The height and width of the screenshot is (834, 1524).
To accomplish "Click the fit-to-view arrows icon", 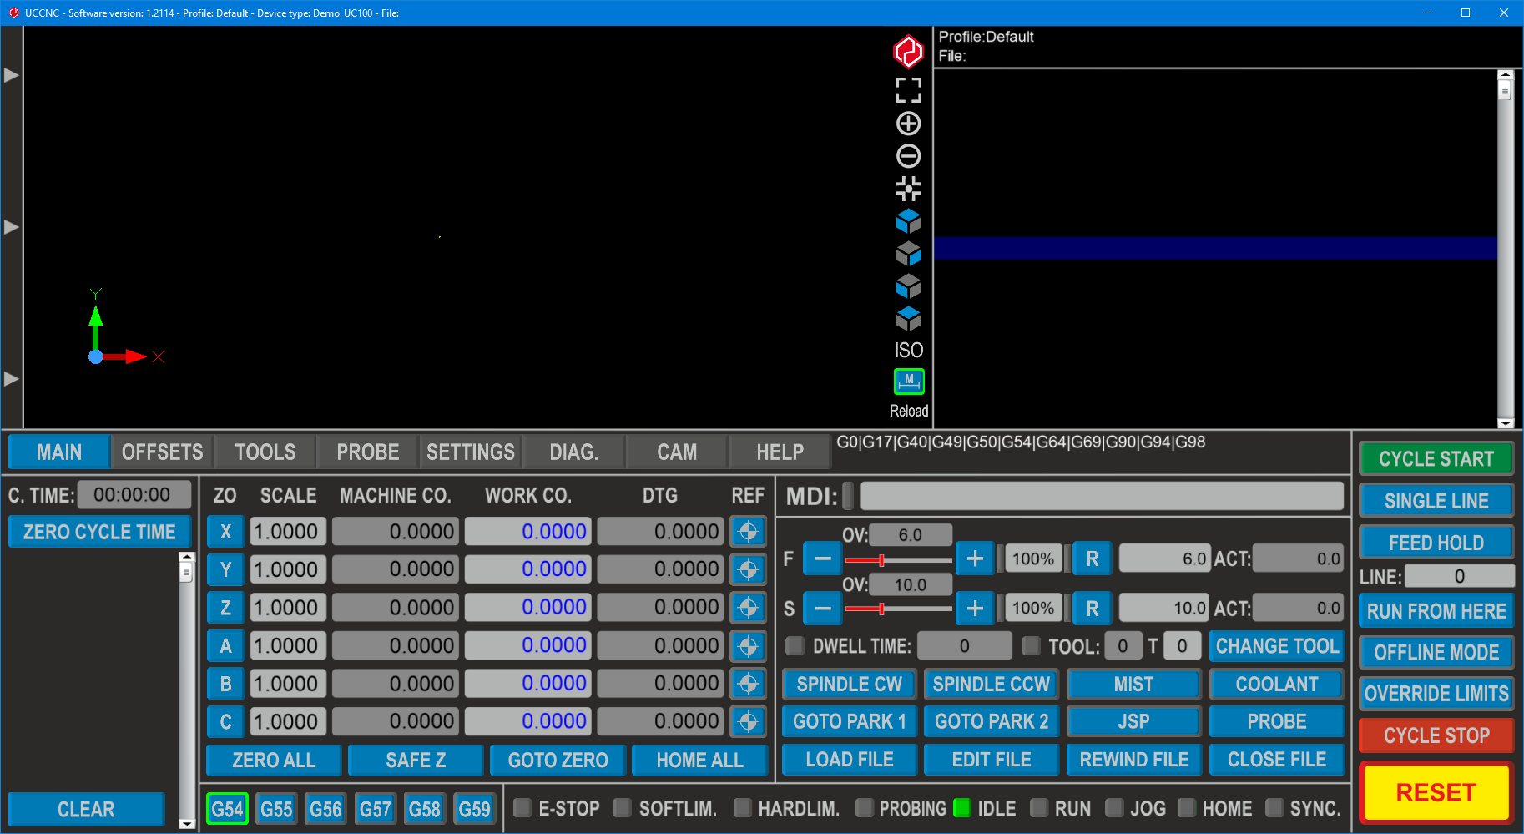I will coord(908,189).
